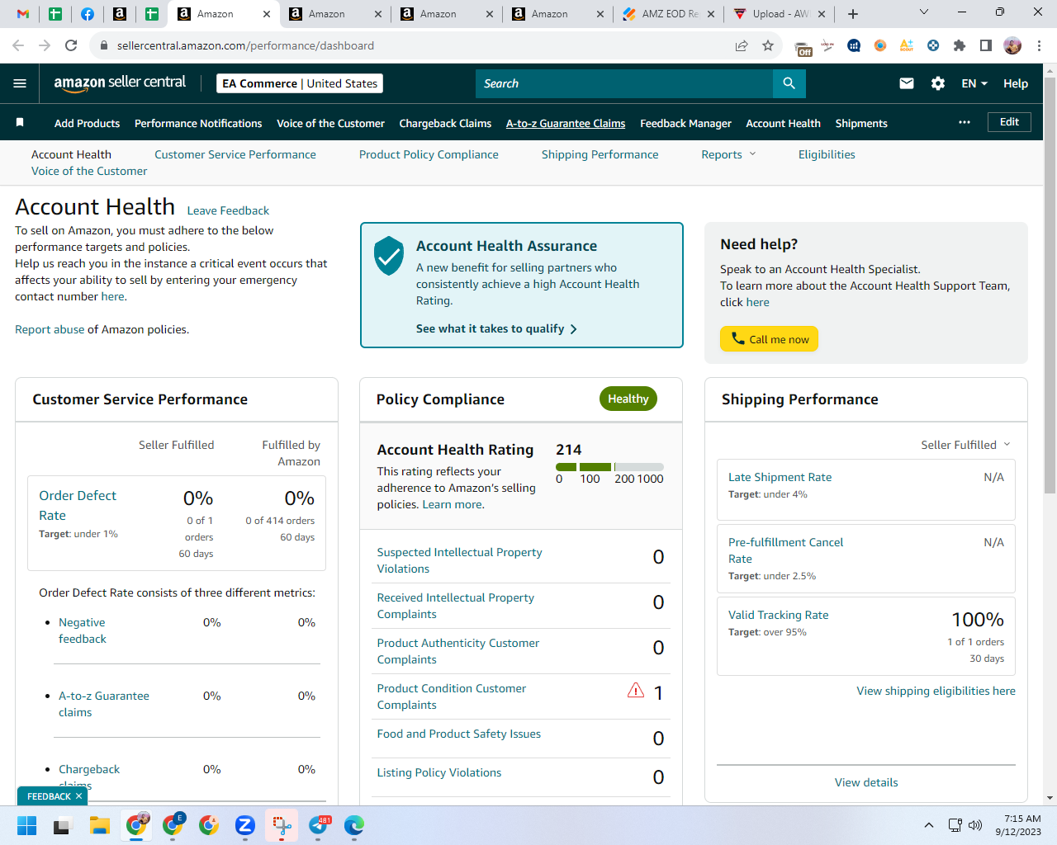Open View shipping eligibilities here link
The image size is (1057, 845).
click(x=936, y=691)
